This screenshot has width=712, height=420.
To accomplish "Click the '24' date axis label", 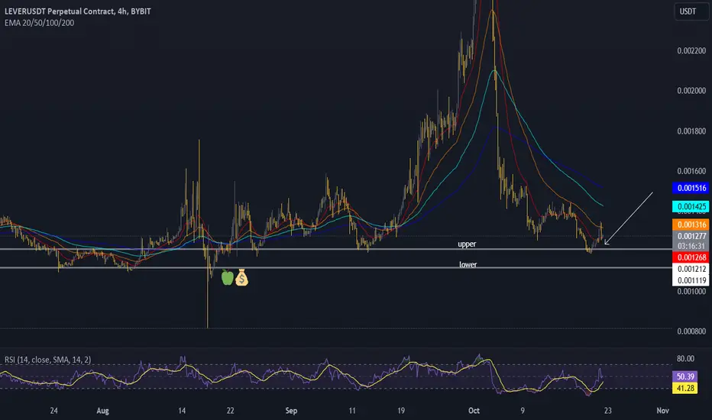I will 53,411.
